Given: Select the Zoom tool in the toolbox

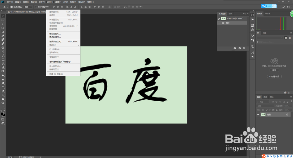Looking at the screenshot, I should [3, 103].
